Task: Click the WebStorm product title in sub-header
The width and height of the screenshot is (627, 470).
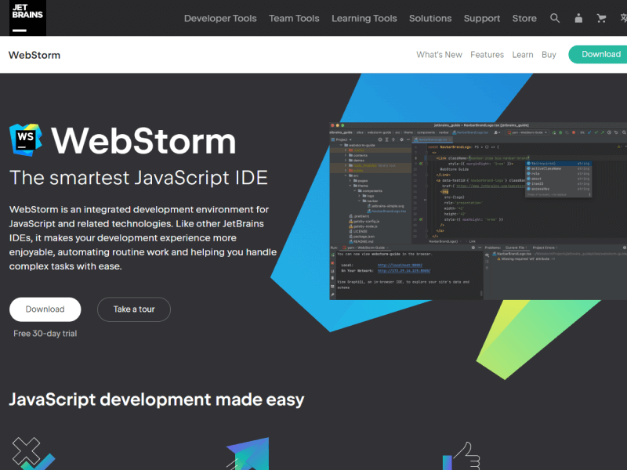Action: (x=34, y=55)
